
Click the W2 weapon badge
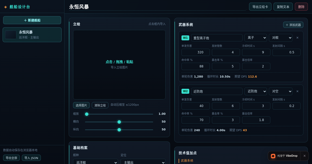click(185, 91)
